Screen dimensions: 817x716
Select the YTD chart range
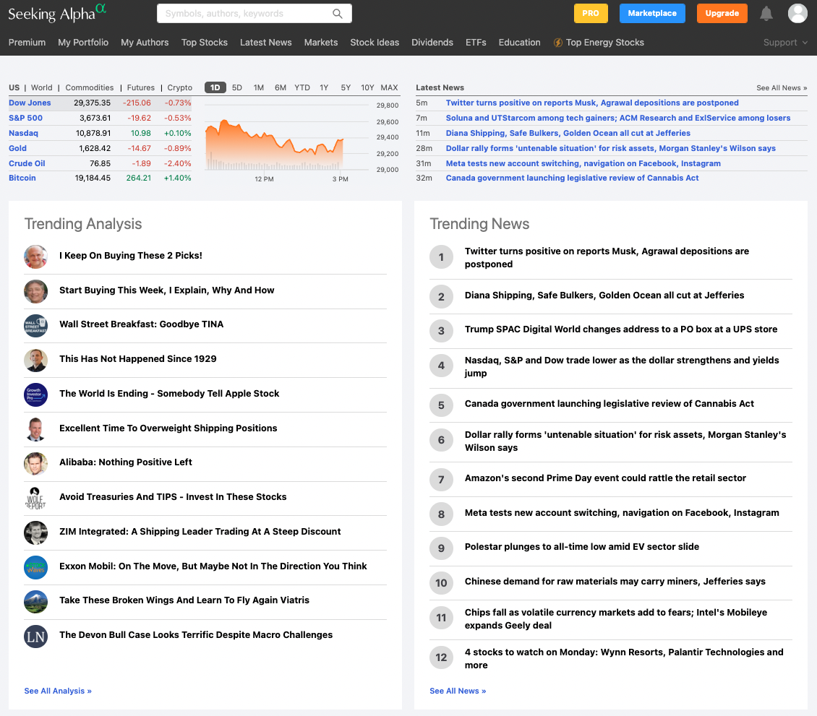[x=302, y=87]
